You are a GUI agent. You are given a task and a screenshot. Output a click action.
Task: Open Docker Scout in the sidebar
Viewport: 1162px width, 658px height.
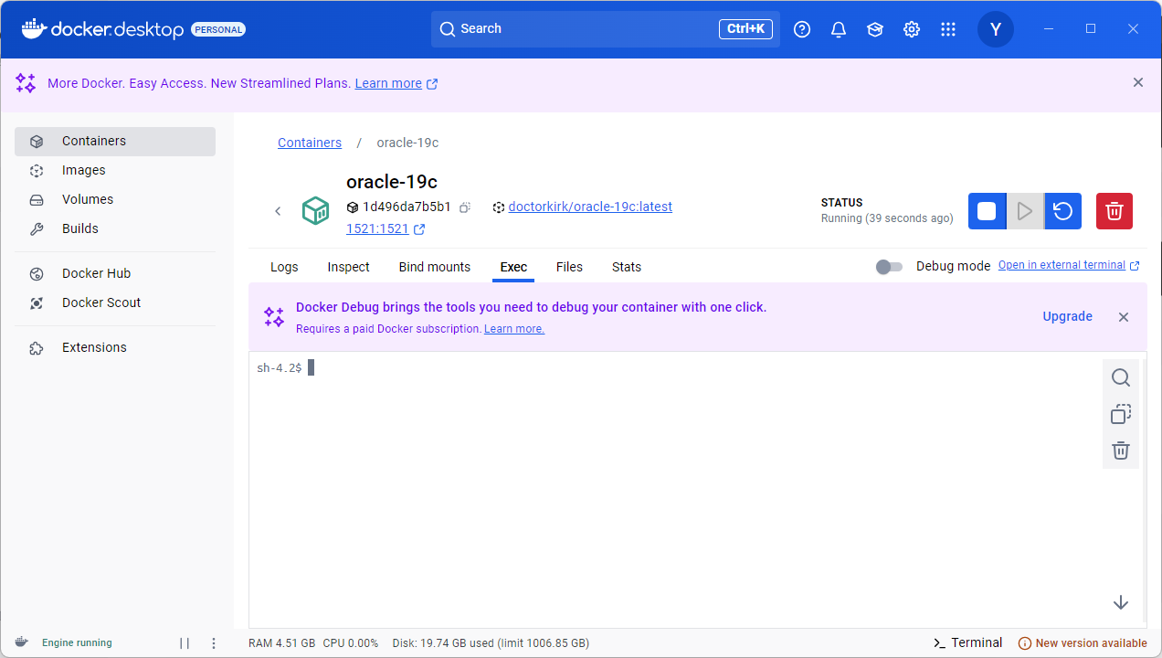coord(115,303)
